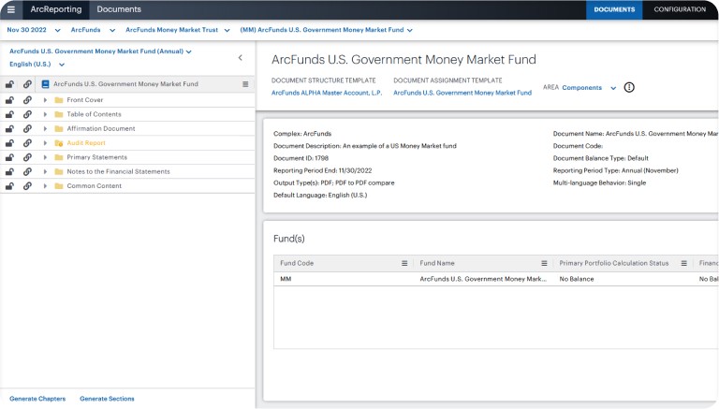Click the Front Cover folder icon
Viewport: 719px width, 409px height.
[x=59, y=100]
